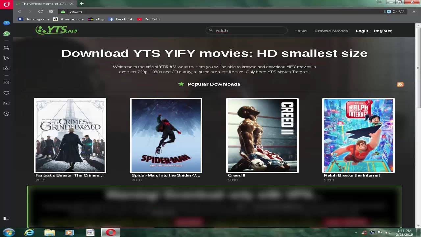Image resolution: width=421 pixels, height=237 pixels.
Task: Launch Windows Media Player from taskbar
Action: 70,233
